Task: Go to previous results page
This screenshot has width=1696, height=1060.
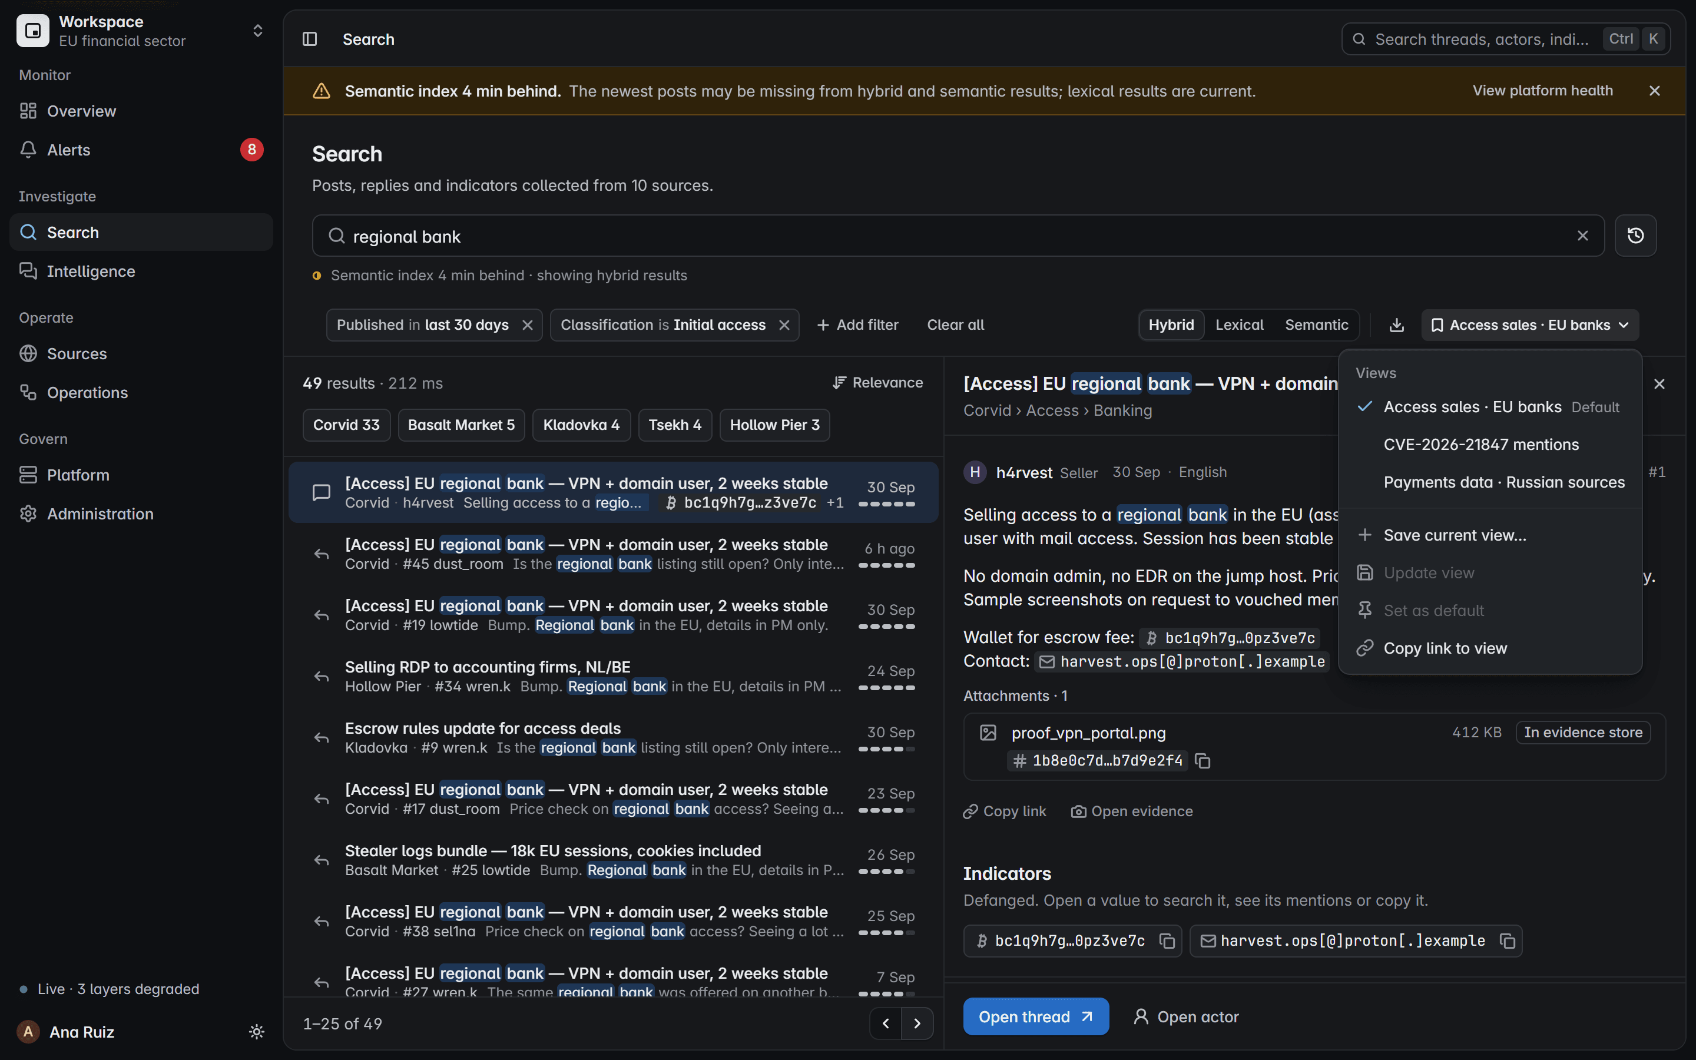Action: 886,1023
